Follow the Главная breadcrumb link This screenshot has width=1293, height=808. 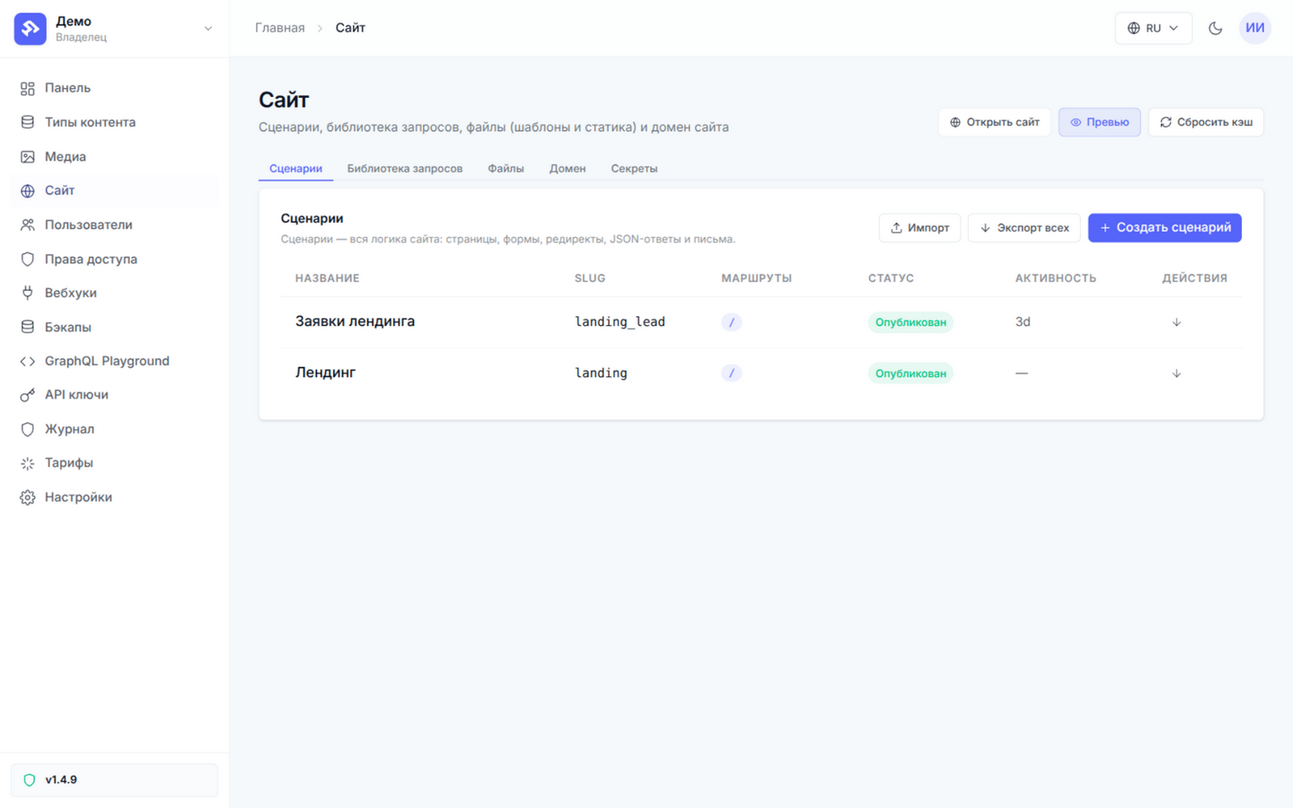coord(279,28)
